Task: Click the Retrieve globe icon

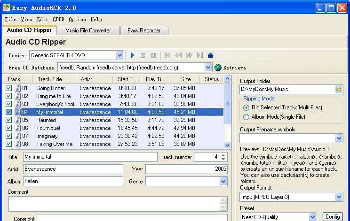Action: pos(218,68)
